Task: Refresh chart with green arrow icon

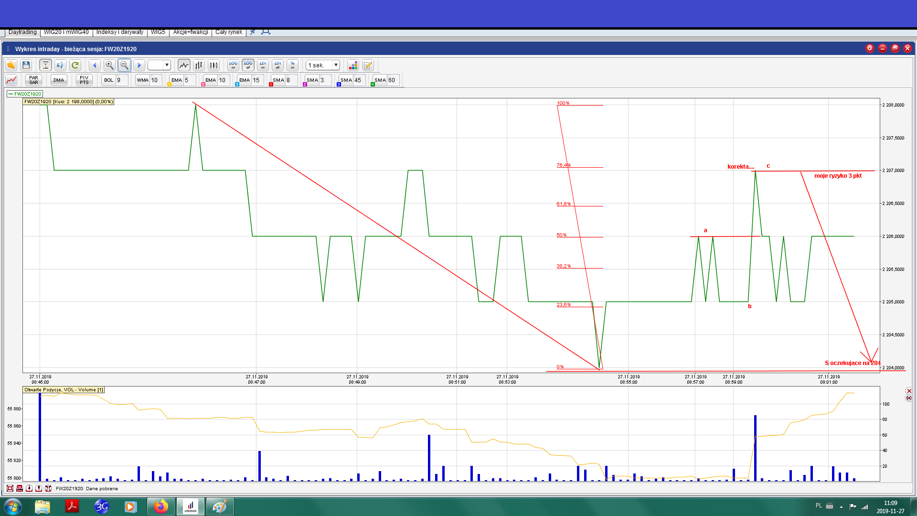Action: point(75,65)
